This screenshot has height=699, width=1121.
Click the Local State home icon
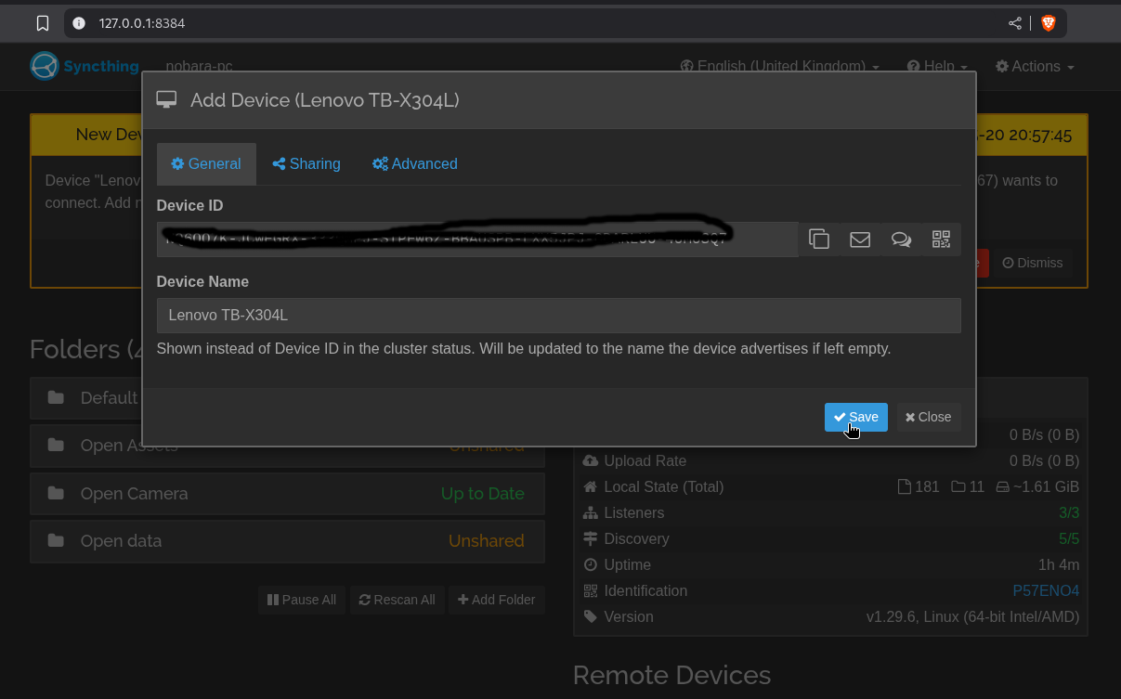tap(590, 486)
